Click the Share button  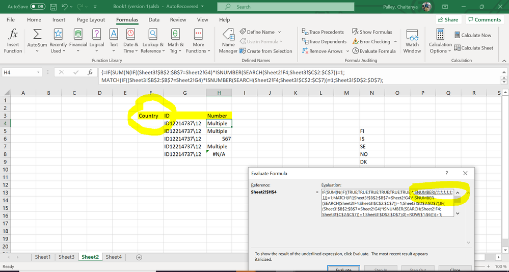(448, 20)
